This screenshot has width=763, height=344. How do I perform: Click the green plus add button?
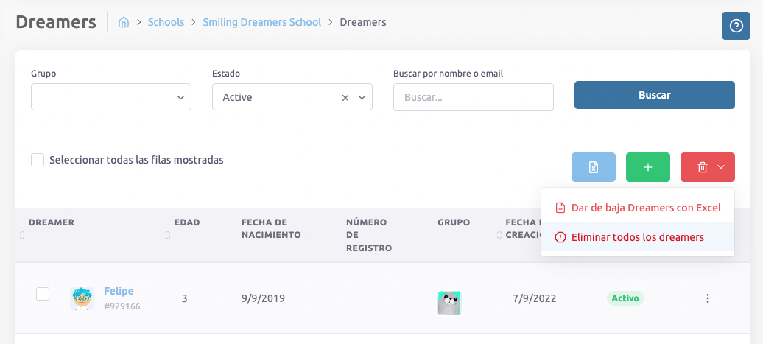coord(647,167)
